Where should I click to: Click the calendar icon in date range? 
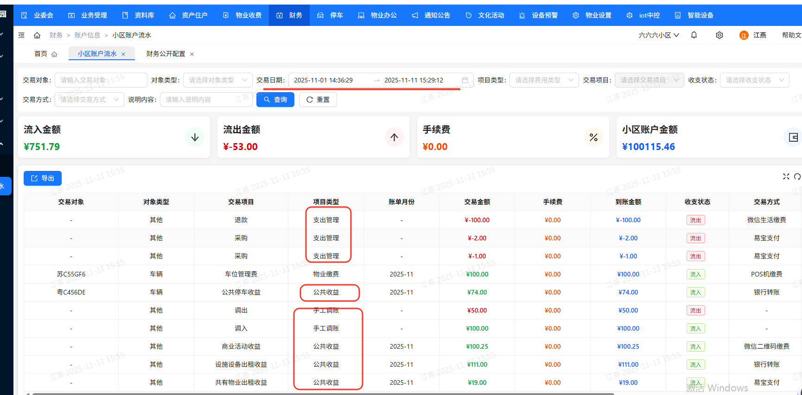point(465,80)
